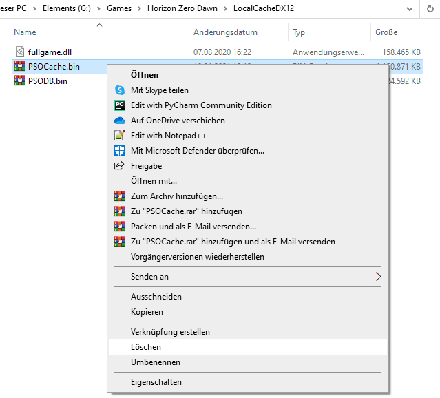
Task: Choose Edit with PyCharm Community Edition
Action: [x=248, y=105]
